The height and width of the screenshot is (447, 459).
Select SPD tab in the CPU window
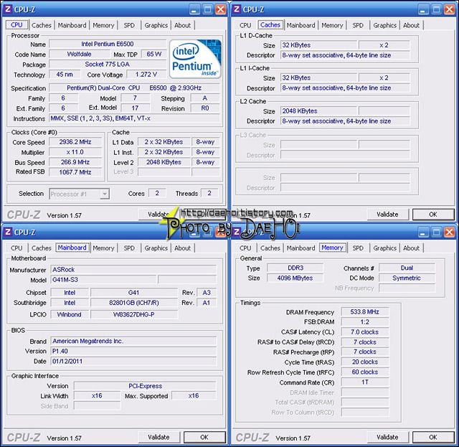pyautogui.click(x=129, y=25)
